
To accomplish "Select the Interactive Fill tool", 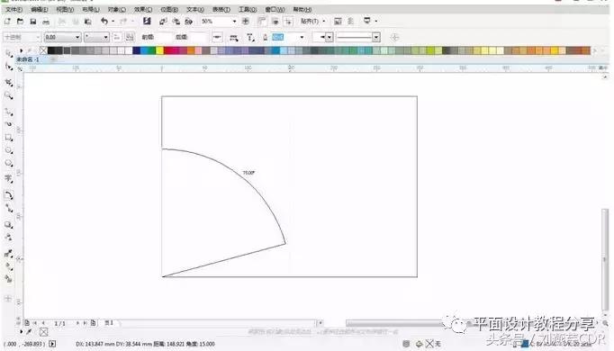I will click(8, 267).
